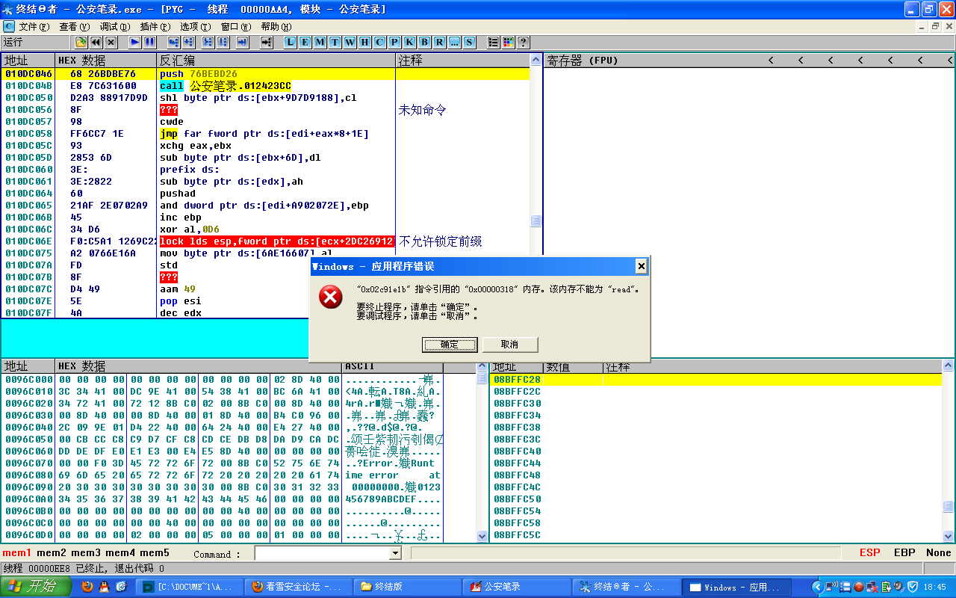Open CPU window with C button
Image resolution: width=956 pixels, height=598 pixels.
click(380, 42)
